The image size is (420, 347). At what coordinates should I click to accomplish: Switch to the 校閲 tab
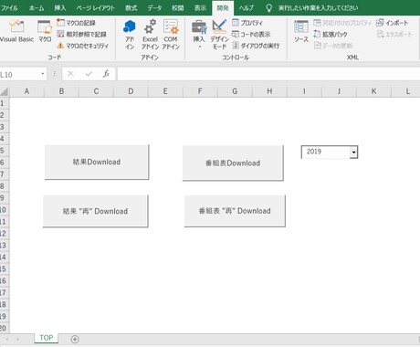point(178,8)
